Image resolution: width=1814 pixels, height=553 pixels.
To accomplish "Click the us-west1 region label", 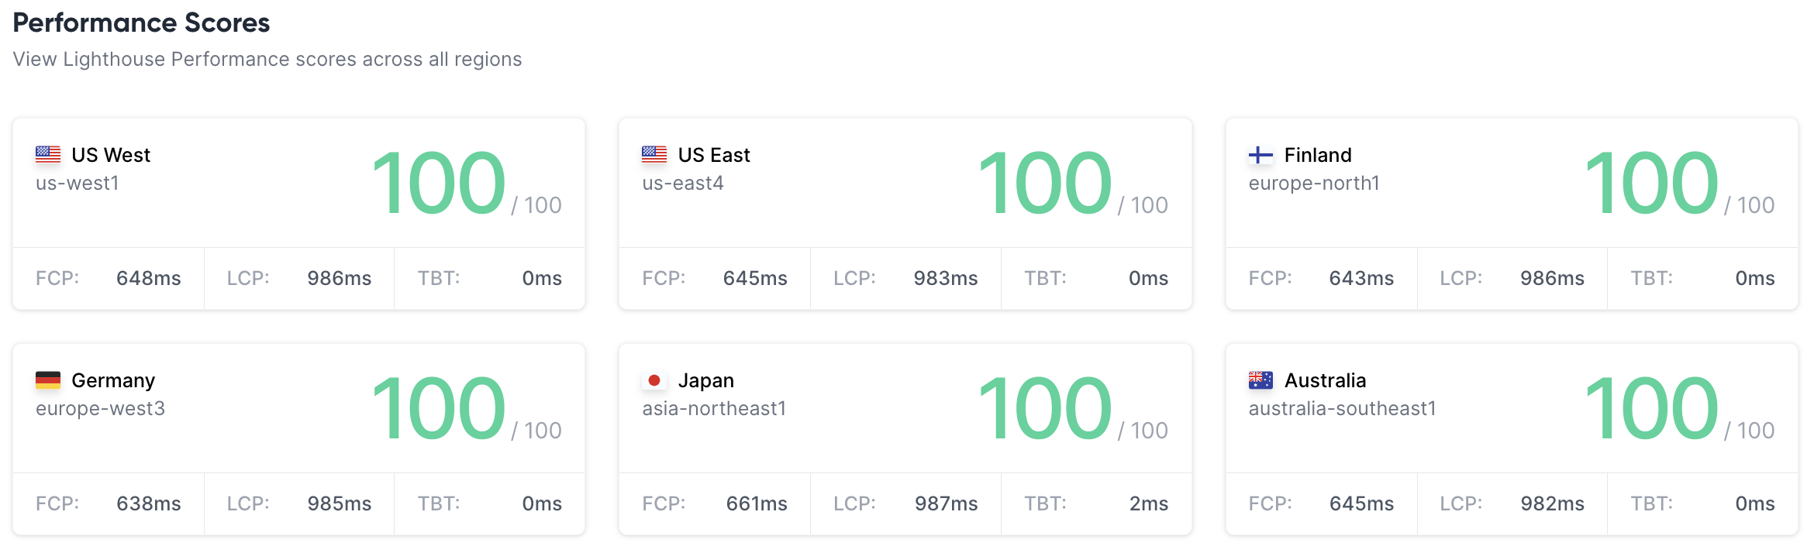I will [x=78, y=184].
